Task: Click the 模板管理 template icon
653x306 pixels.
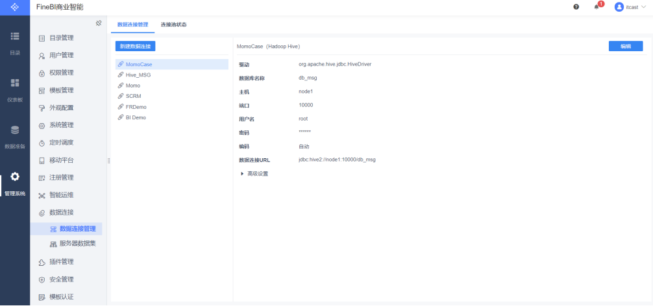Action: coord(42,91)
